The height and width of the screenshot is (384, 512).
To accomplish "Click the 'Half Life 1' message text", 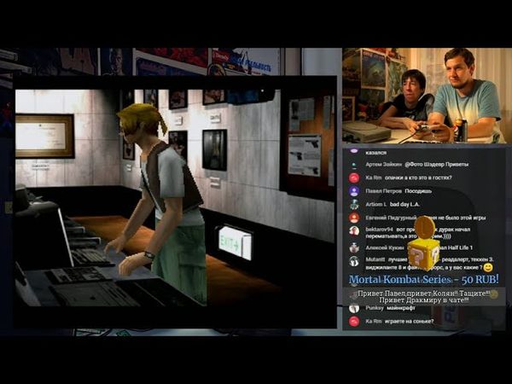I will point(460,247).
